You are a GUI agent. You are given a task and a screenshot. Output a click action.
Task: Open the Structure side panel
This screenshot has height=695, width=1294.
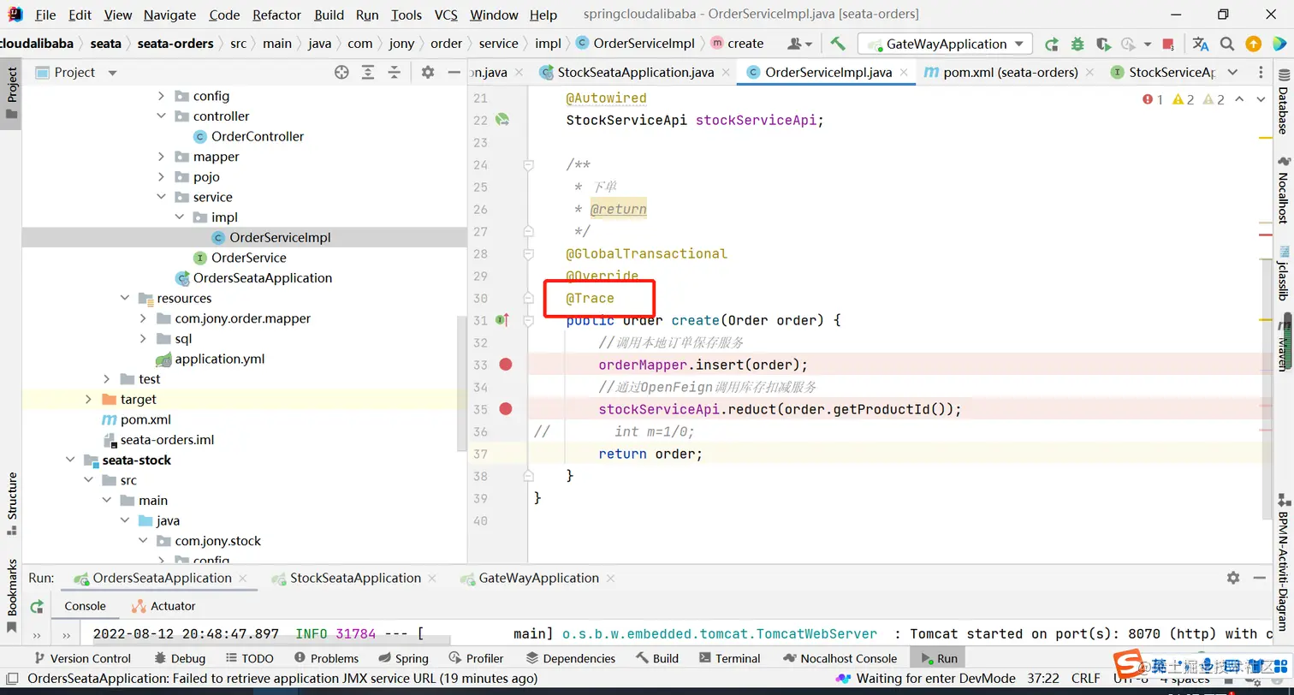[x=12, y=503]
